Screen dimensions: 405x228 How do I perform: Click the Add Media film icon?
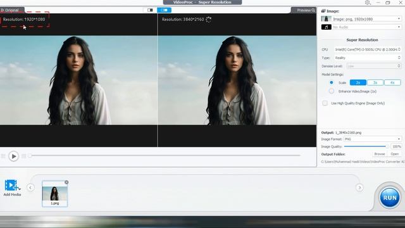click(11, 185)
